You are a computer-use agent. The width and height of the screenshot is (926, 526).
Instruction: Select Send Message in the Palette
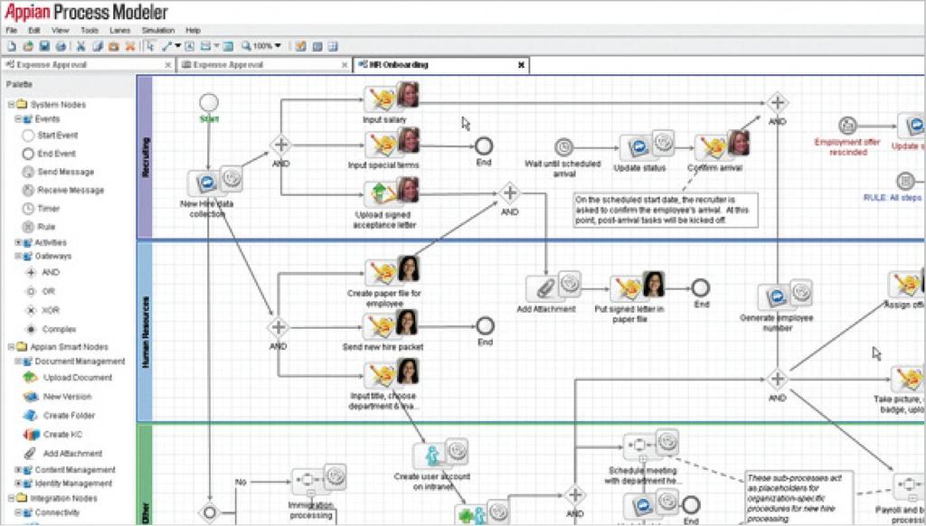(58, 172)
